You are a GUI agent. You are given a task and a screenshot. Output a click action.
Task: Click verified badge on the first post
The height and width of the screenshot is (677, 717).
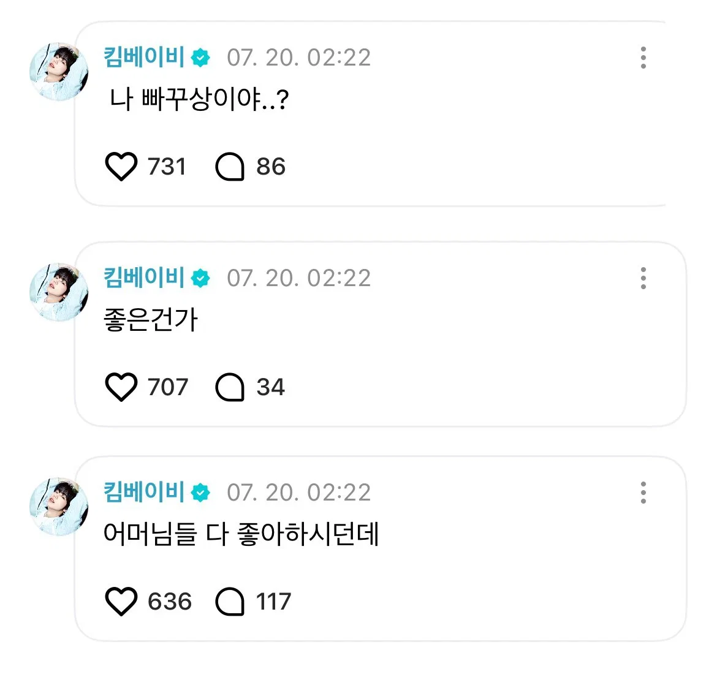click(x=200, y=58)
